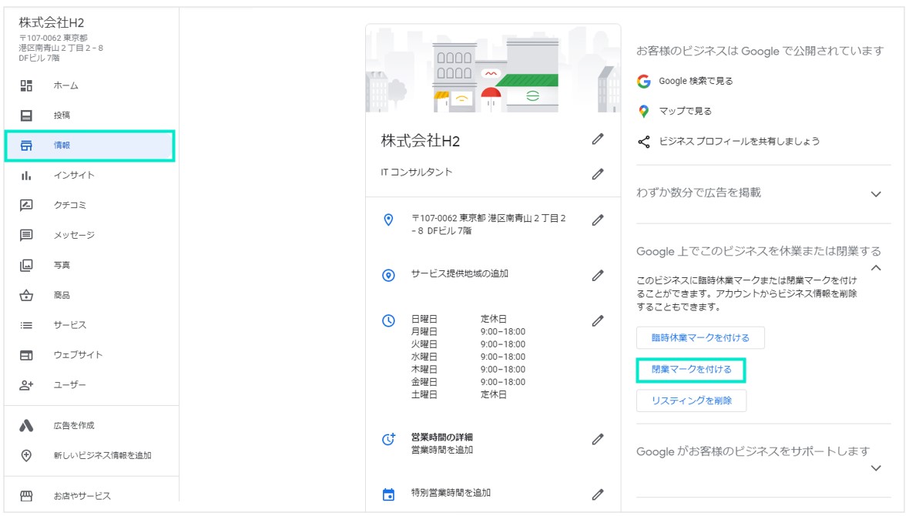Go to the ホーム sidebar item
Image resolution: width=909 pixels, height=516 pixels.
[65, 85]
